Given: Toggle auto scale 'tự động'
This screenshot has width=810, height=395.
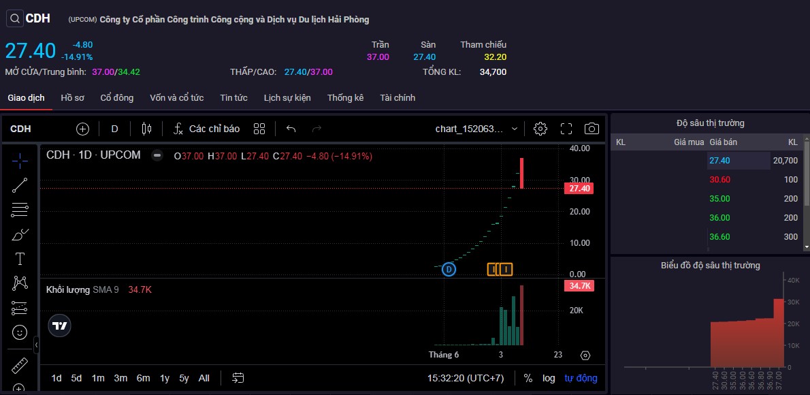Looking at the screenshot, I should (x=581, y=378).
